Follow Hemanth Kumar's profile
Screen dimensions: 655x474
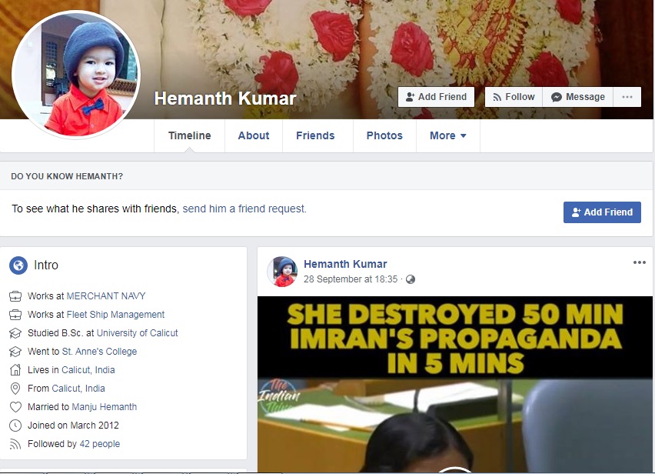514,97
